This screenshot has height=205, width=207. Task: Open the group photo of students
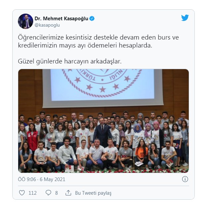coord(103,121)
